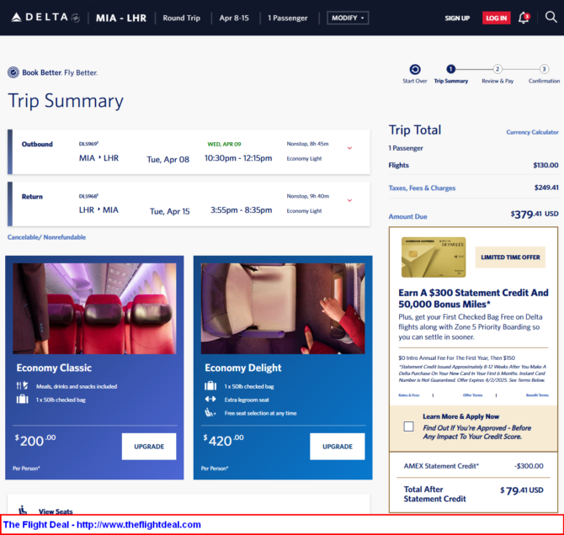Click the Amount Due link
The height and width of the screenshot is (535, 564).
[x=408, y=216]
